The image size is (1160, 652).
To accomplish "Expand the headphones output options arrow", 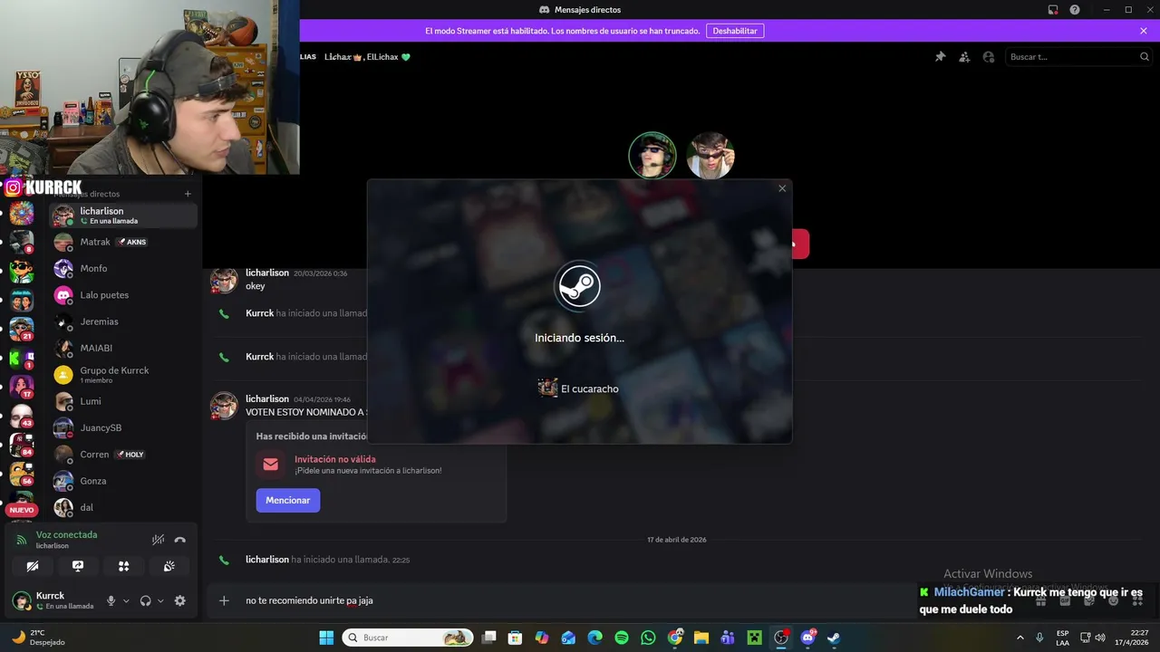I will (x=160, y=600).
